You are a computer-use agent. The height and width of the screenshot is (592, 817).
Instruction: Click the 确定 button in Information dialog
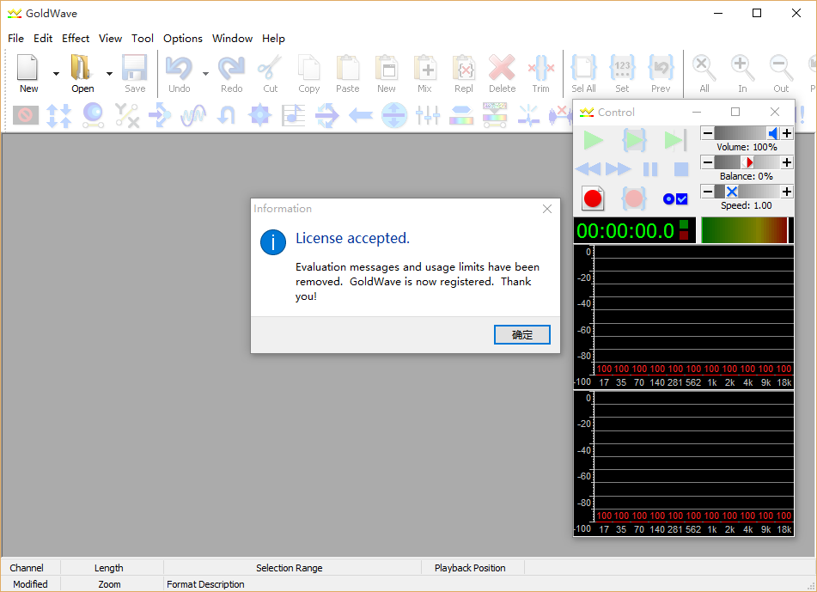point(522,335)
